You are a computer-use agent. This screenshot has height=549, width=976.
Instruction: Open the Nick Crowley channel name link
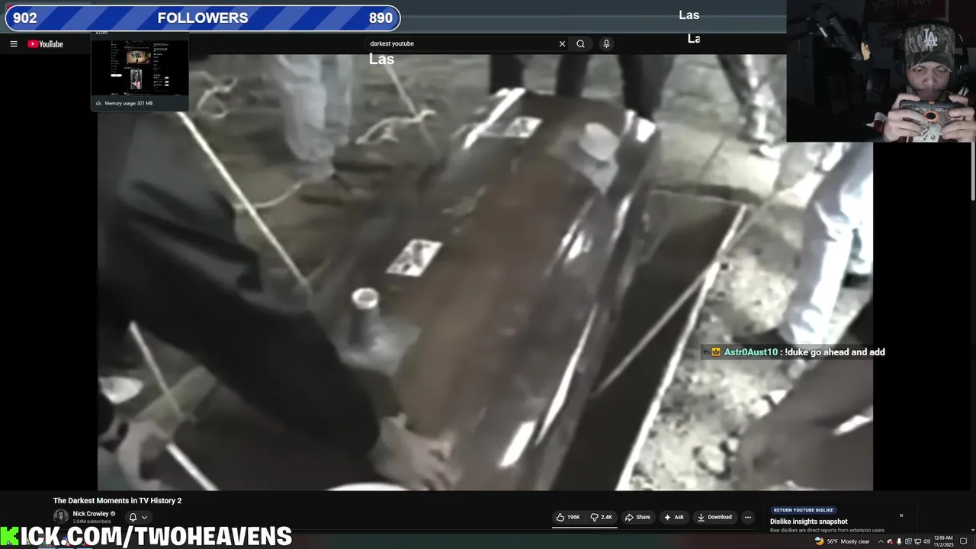pos(91,514)
